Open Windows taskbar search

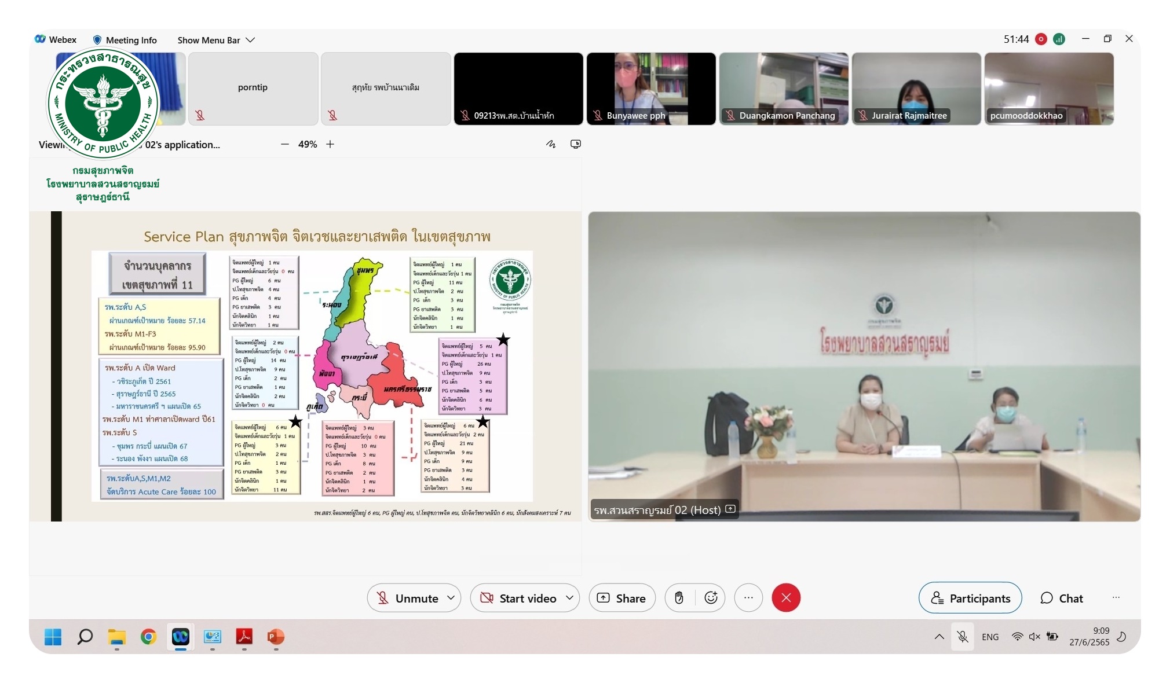click(x=85, y=637)
